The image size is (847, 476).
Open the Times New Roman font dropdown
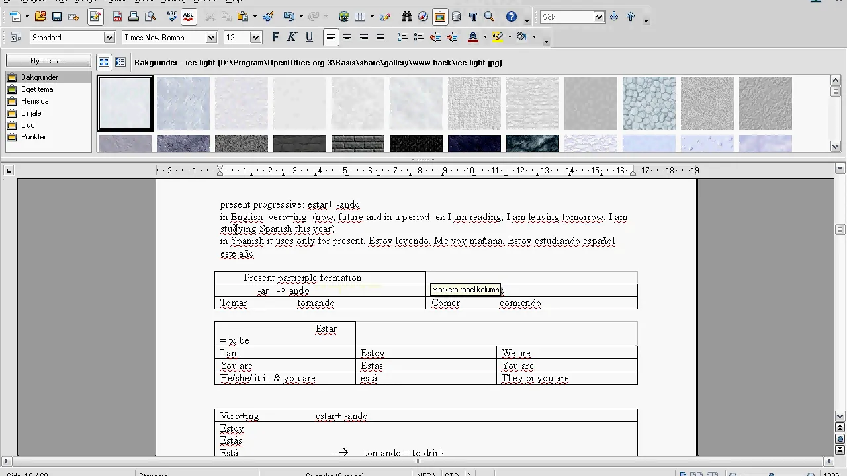pos(212,38)
